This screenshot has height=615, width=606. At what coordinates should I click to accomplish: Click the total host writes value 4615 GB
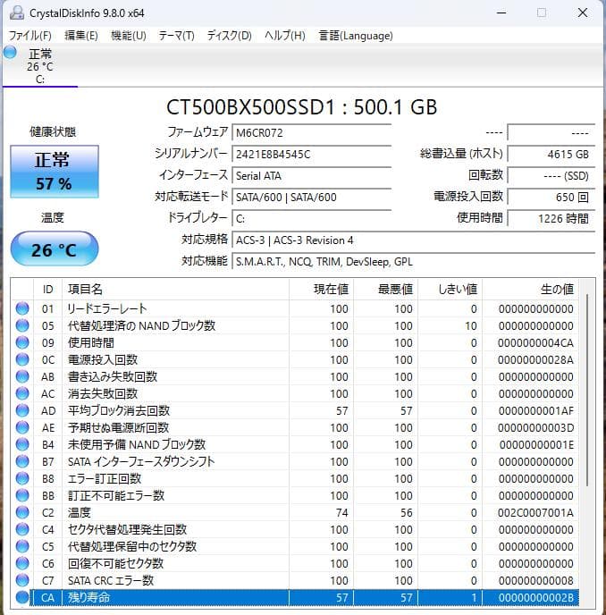click(x=551, y=154)
